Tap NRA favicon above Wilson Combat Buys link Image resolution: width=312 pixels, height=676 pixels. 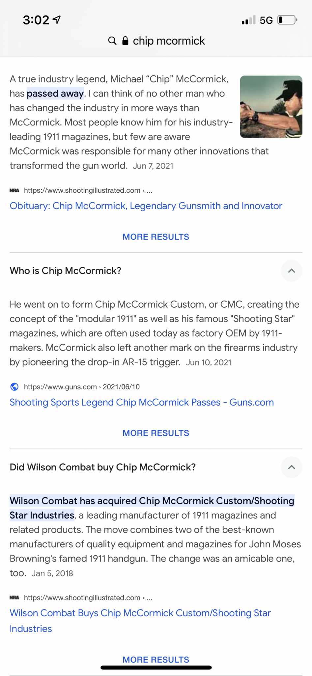coord(14,597)
